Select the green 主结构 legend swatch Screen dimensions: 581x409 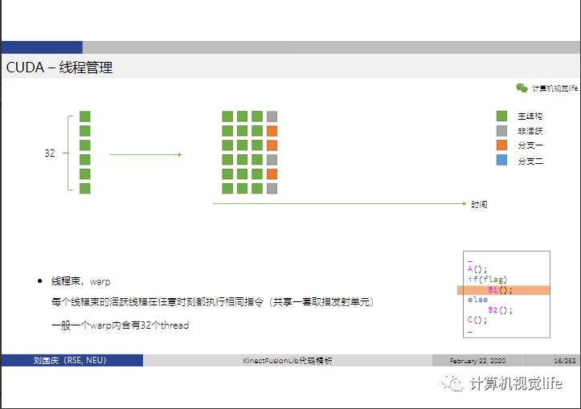[501, 116]
